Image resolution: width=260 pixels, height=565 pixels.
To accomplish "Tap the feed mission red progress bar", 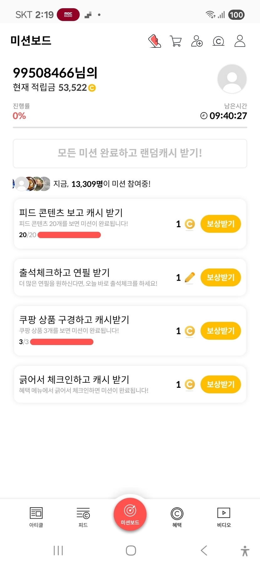I will 69,235.
